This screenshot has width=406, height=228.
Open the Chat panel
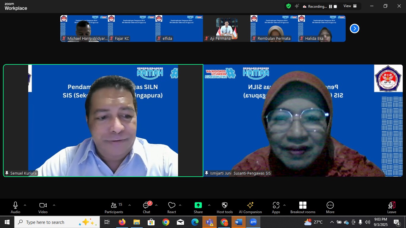(146, 208)
